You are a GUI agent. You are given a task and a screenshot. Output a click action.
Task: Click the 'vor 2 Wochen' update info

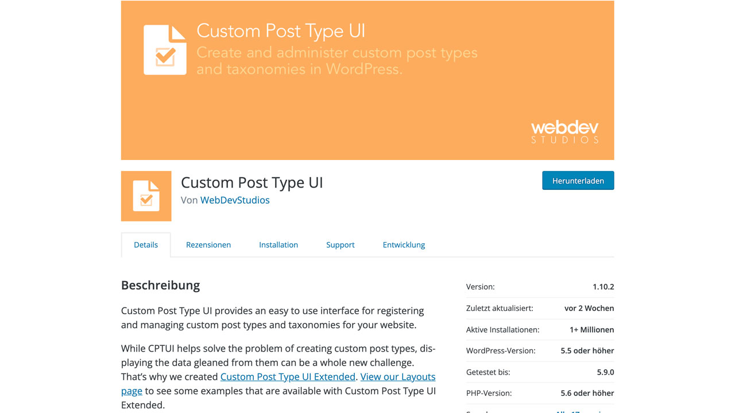pyautogui.click(x=589, y=308)
